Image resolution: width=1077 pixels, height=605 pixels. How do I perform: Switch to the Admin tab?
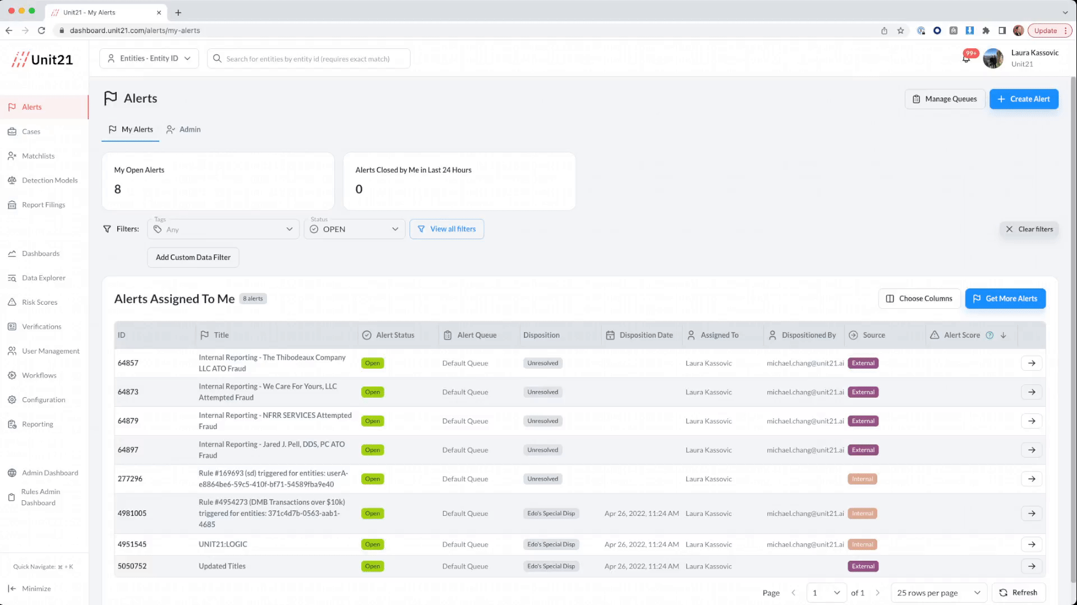[183, 129]
